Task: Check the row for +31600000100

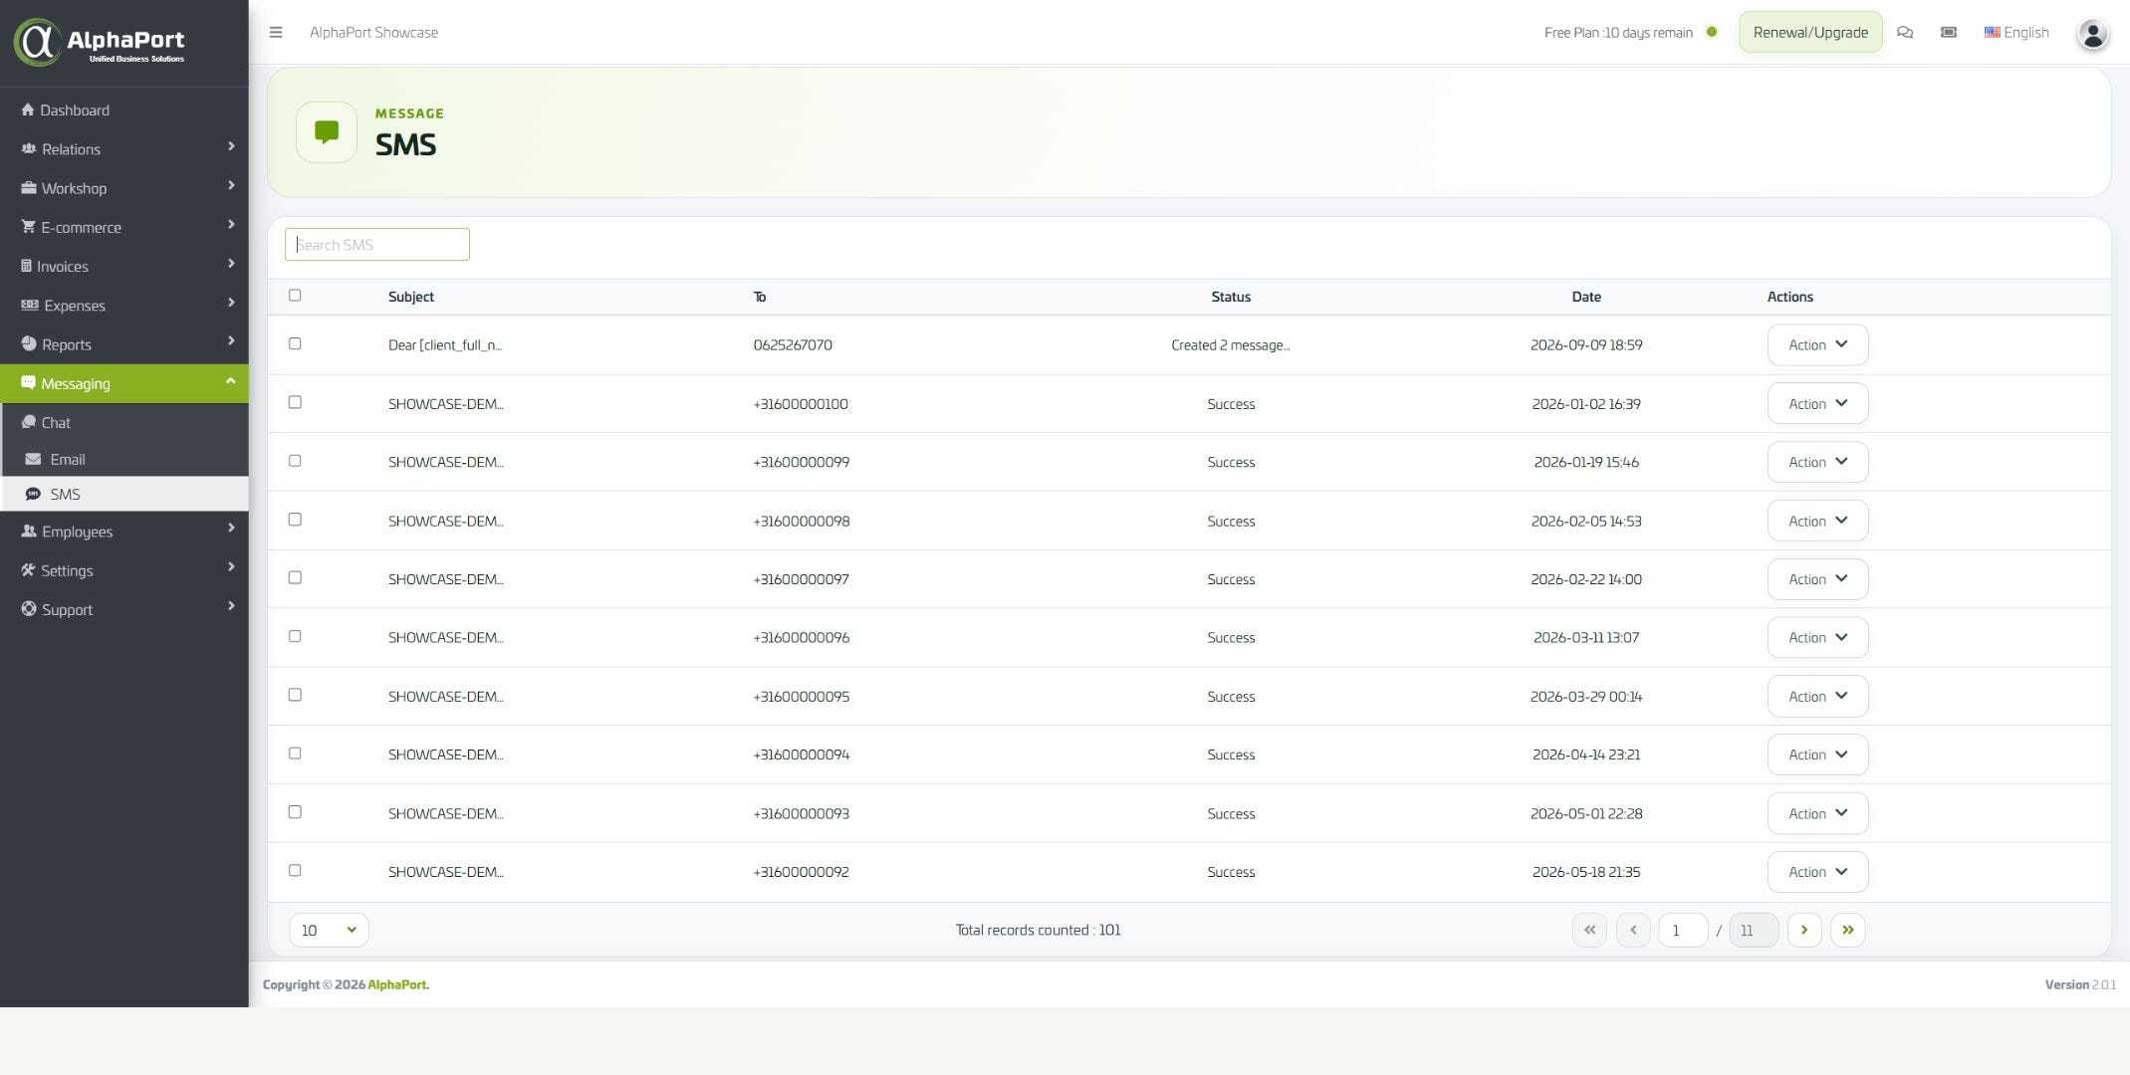Action: [295, 402]
